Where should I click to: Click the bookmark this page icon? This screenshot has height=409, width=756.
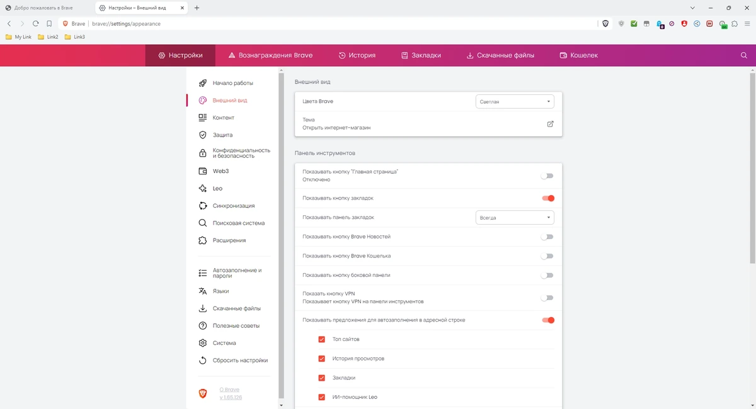pyautogui.click(x=49, y=23)
